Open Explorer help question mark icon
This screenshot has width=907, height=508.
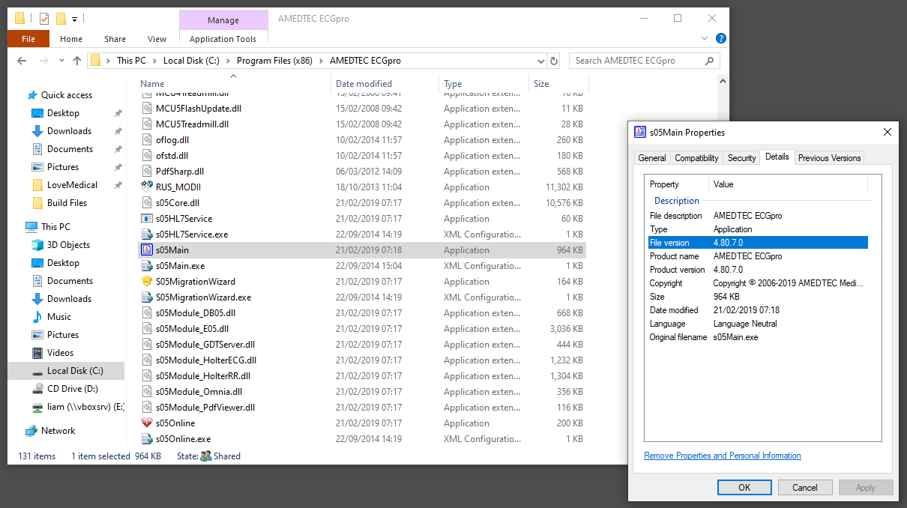[720, 38]
